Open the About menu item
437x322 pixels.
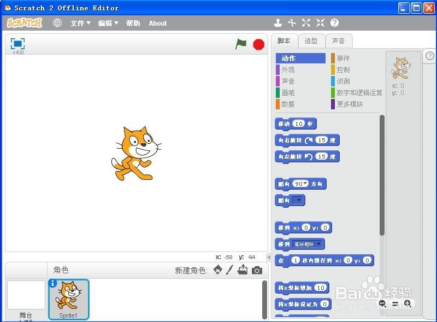pos(158,23)
